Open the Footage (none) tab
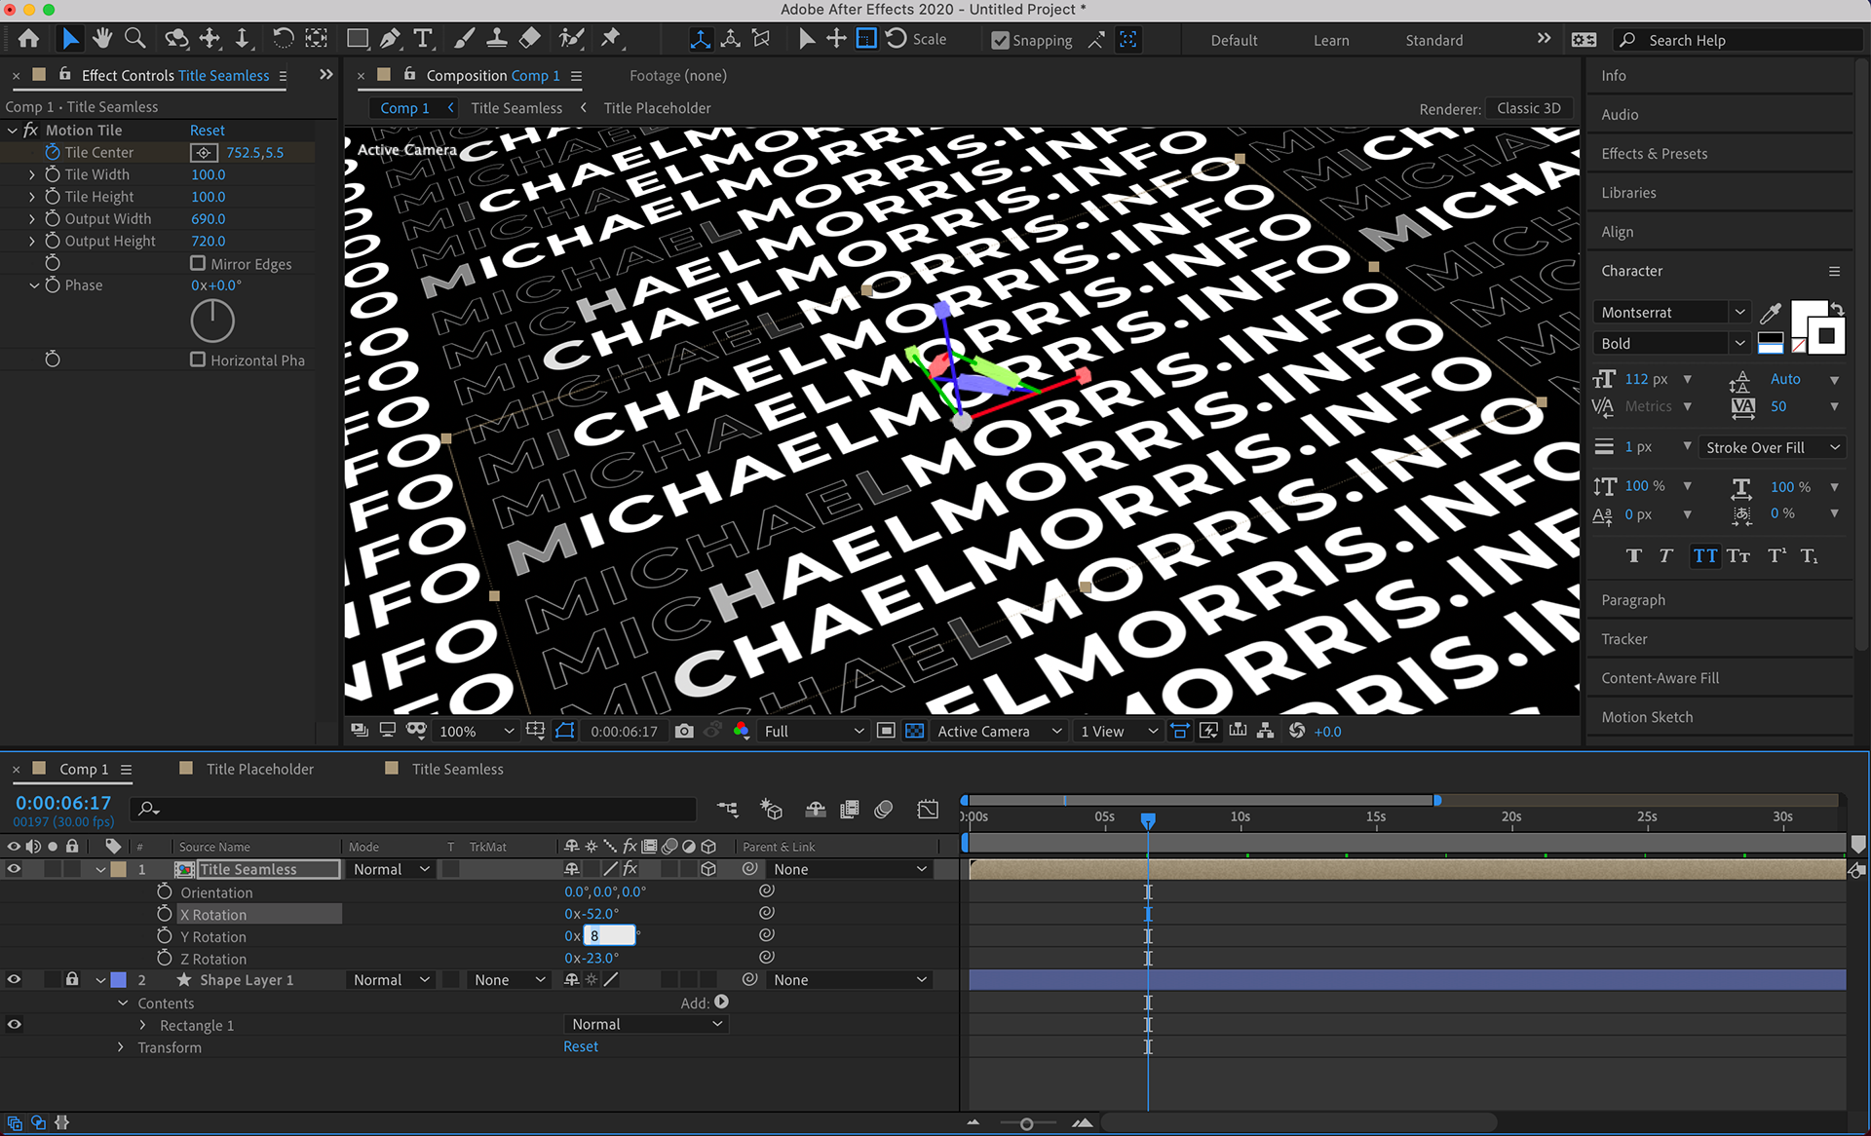This screenshot has height=1136, width=1871. point(678,76)
